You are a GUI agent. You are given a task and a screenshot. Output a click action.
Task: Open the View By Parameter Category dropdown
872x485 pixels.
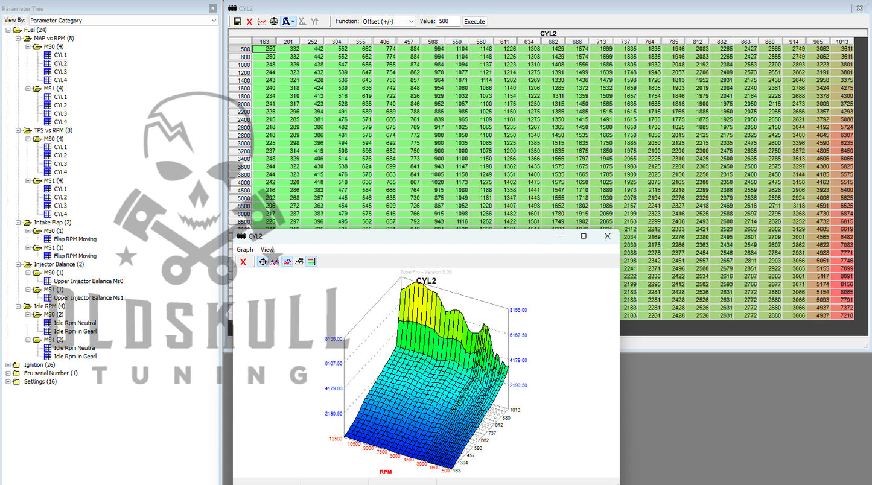point(123,20)
